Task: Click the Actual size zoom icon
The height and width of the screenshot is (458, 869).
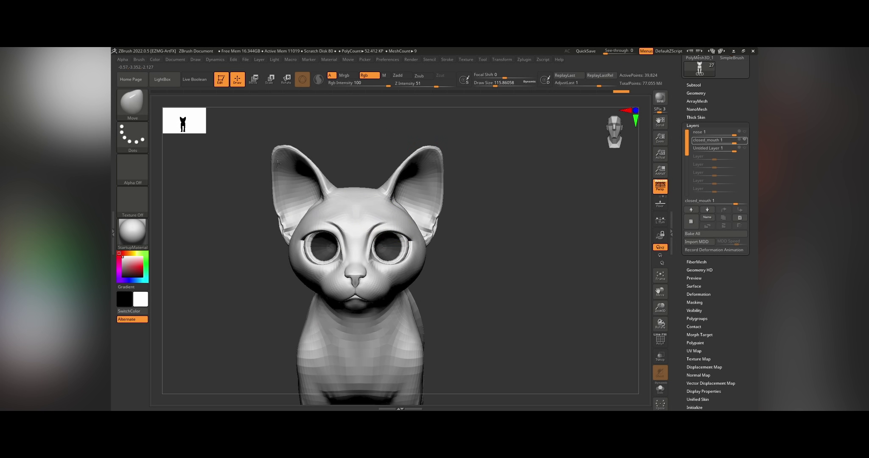Action: point(660,154)
